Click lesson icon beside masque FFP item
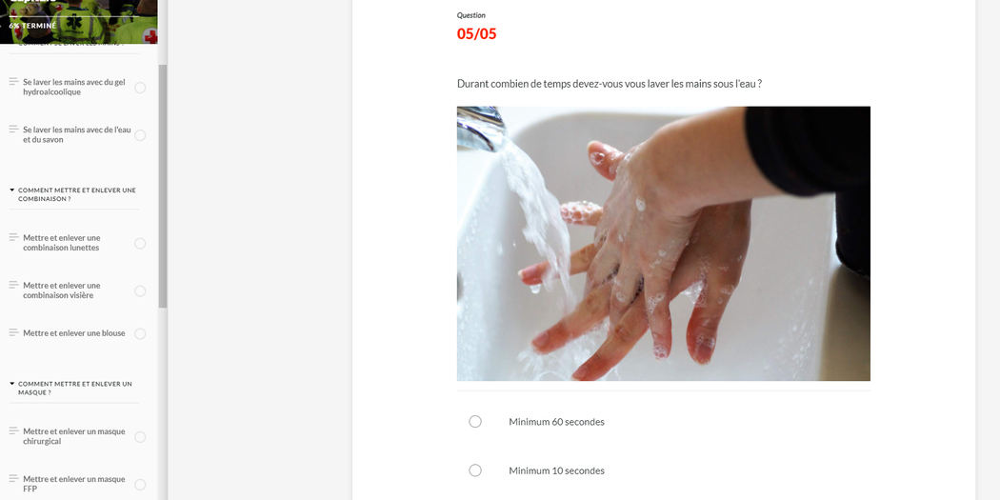 tap(13, 478)
